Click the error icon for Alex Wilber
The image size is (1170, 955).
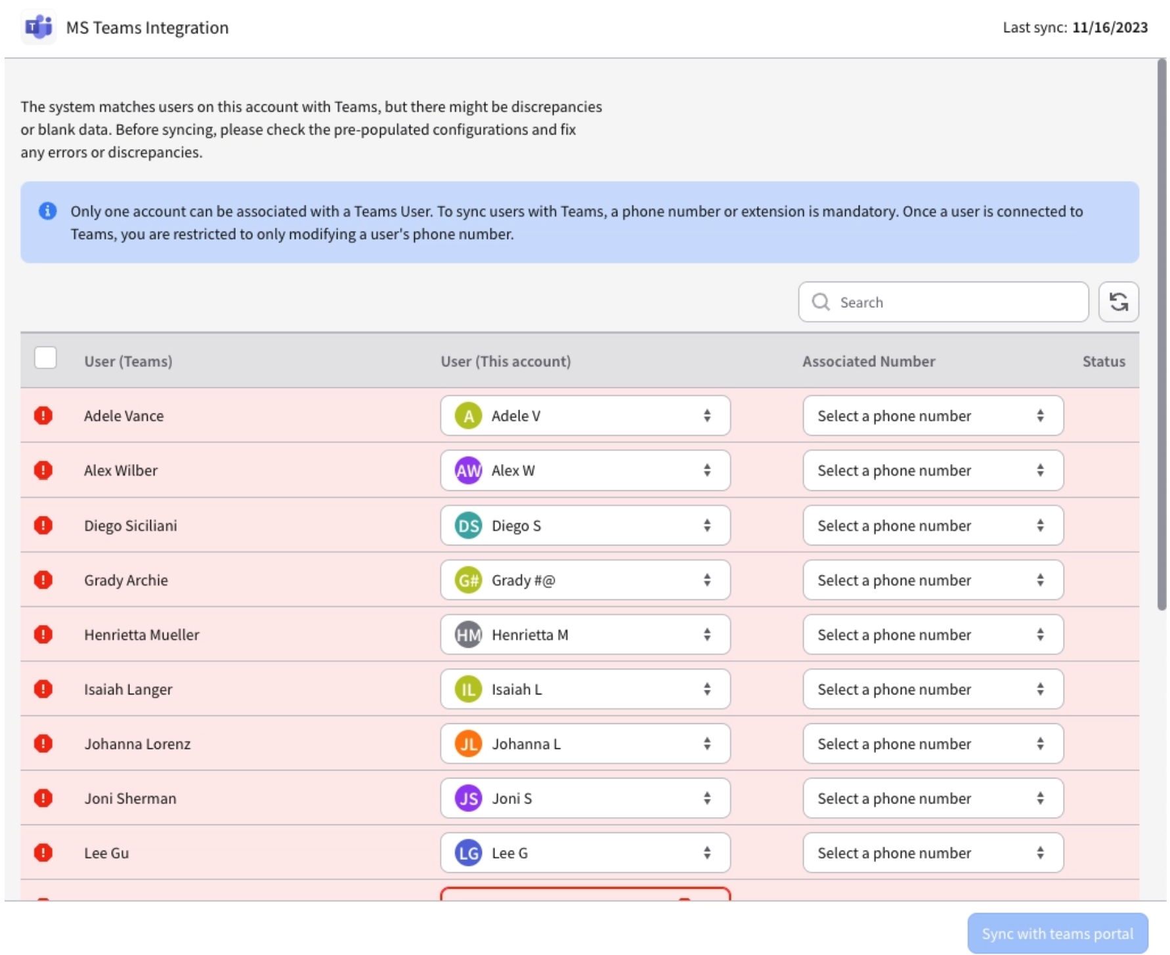pos(43,470)
